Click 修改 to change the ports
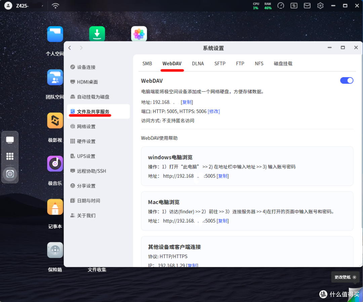 214,111
